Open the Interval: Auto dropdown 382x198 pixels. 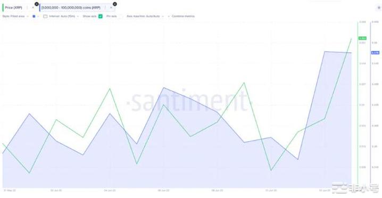click(64, 16)
